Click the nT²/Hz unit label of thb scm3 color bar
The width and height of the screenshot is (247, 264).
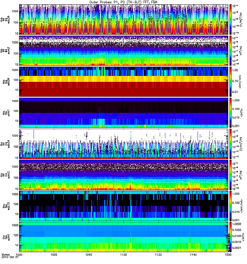coord(241,51)
